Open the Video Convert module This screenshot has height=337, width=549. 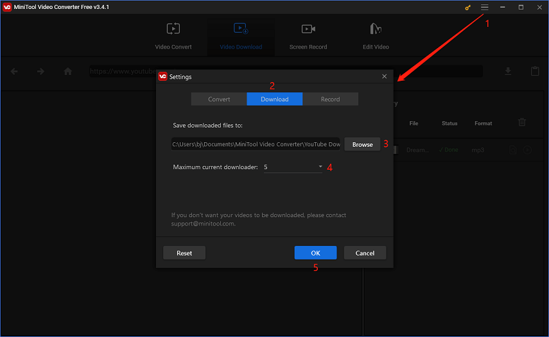pos(173,37)
